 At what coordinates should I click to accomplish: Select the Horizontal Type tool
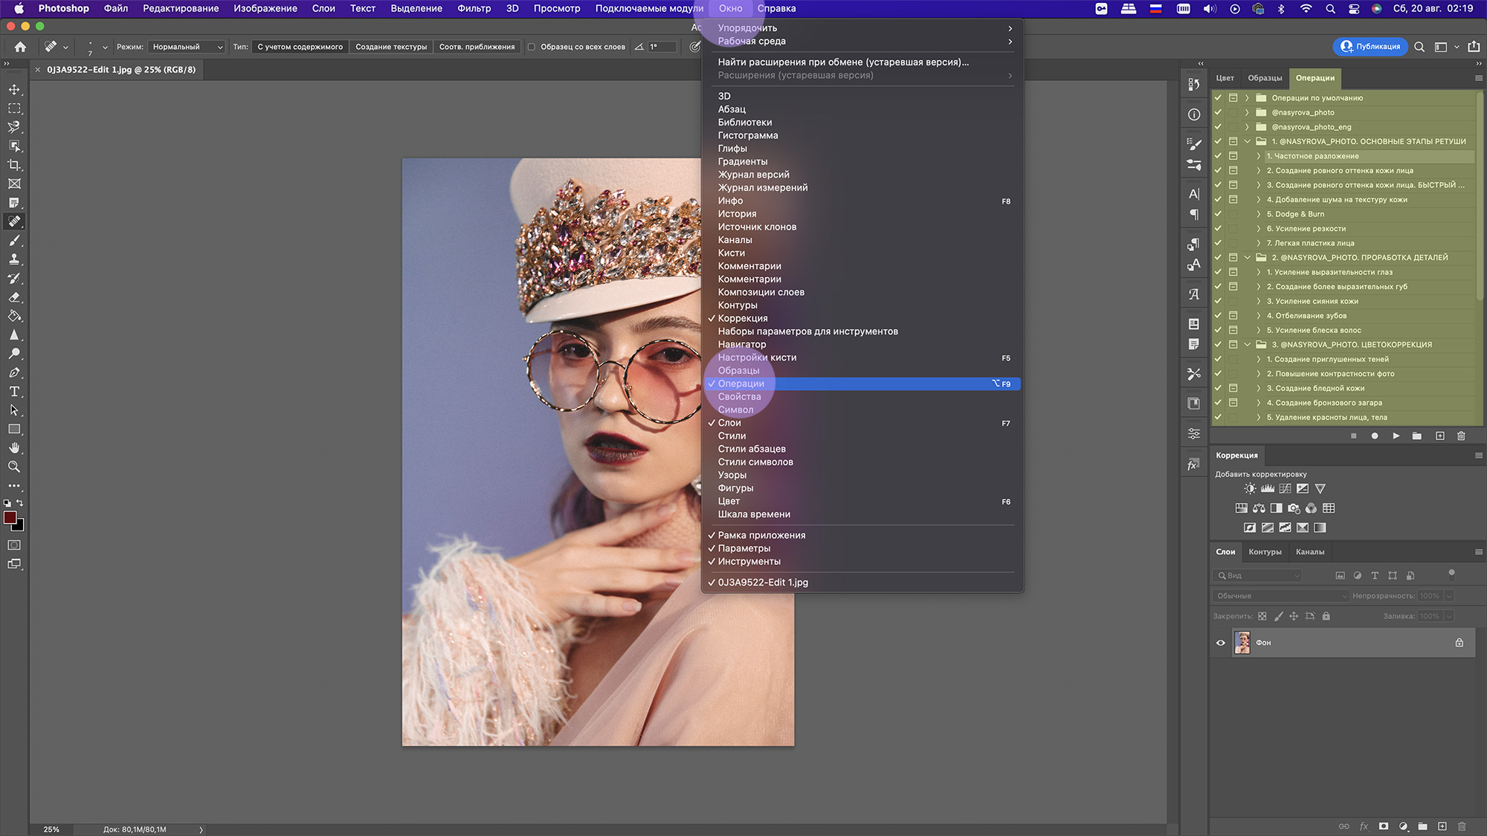pos(14,392)
